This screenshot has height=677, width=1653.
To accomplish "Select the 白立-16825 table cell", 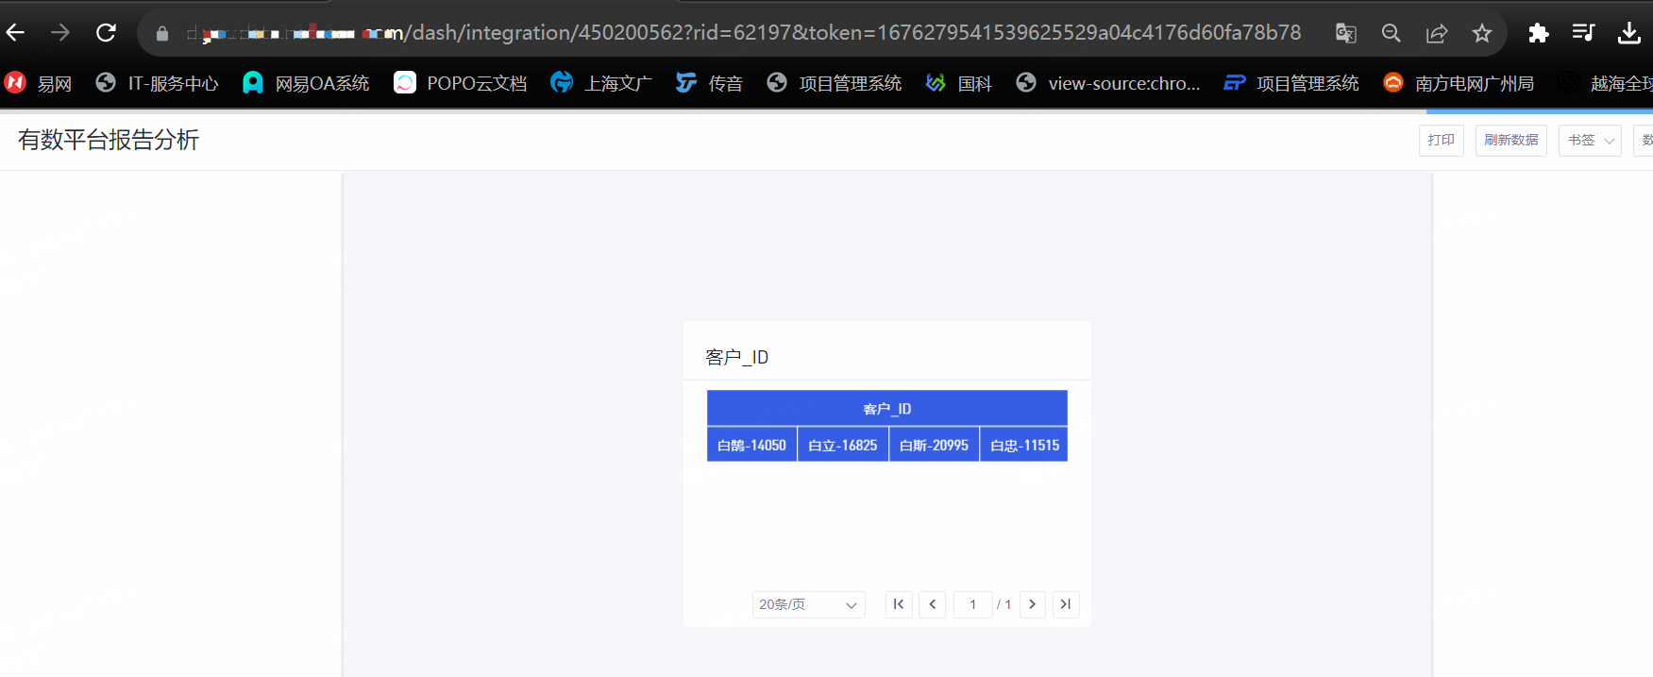I will click(843, 445).
